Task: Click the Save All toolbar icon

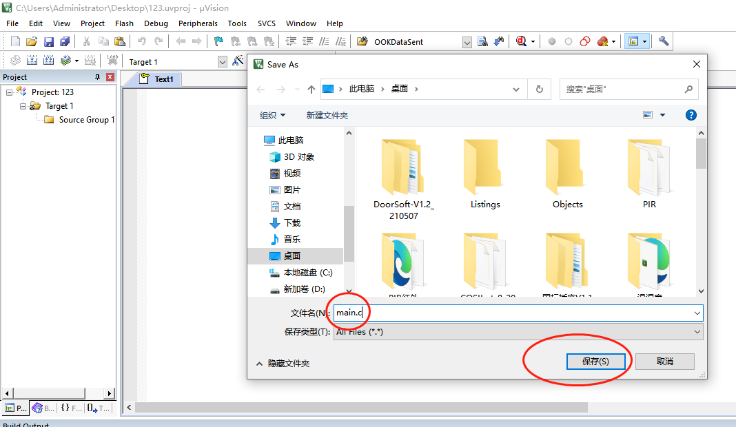Action: pos(65,41)
